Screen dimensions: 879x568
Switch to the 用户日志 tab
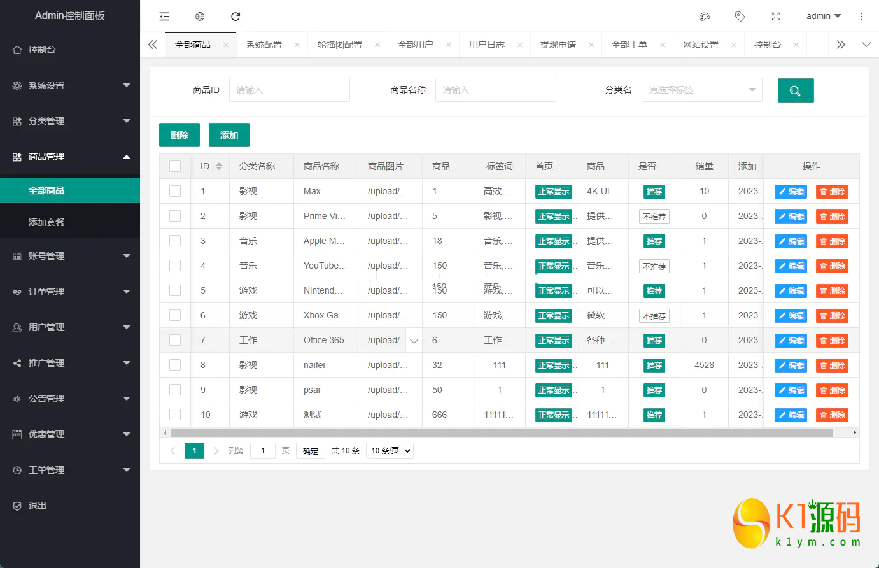pos(487,45)
